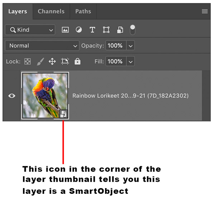Filter for type layers icon

pyautogui.click(x=92, y=30)
